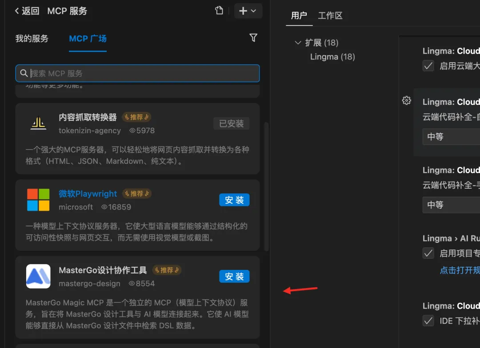480x348 pixels.
Task: Click the 点击打开规 link
Action: coord(460,270)
